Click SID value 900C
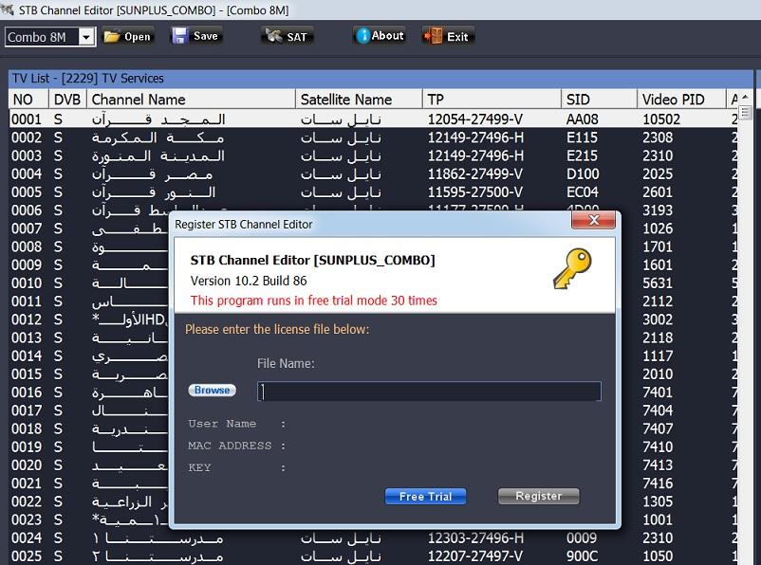The height and width of the screenshot is (565, 761). (x=582, y=556)
